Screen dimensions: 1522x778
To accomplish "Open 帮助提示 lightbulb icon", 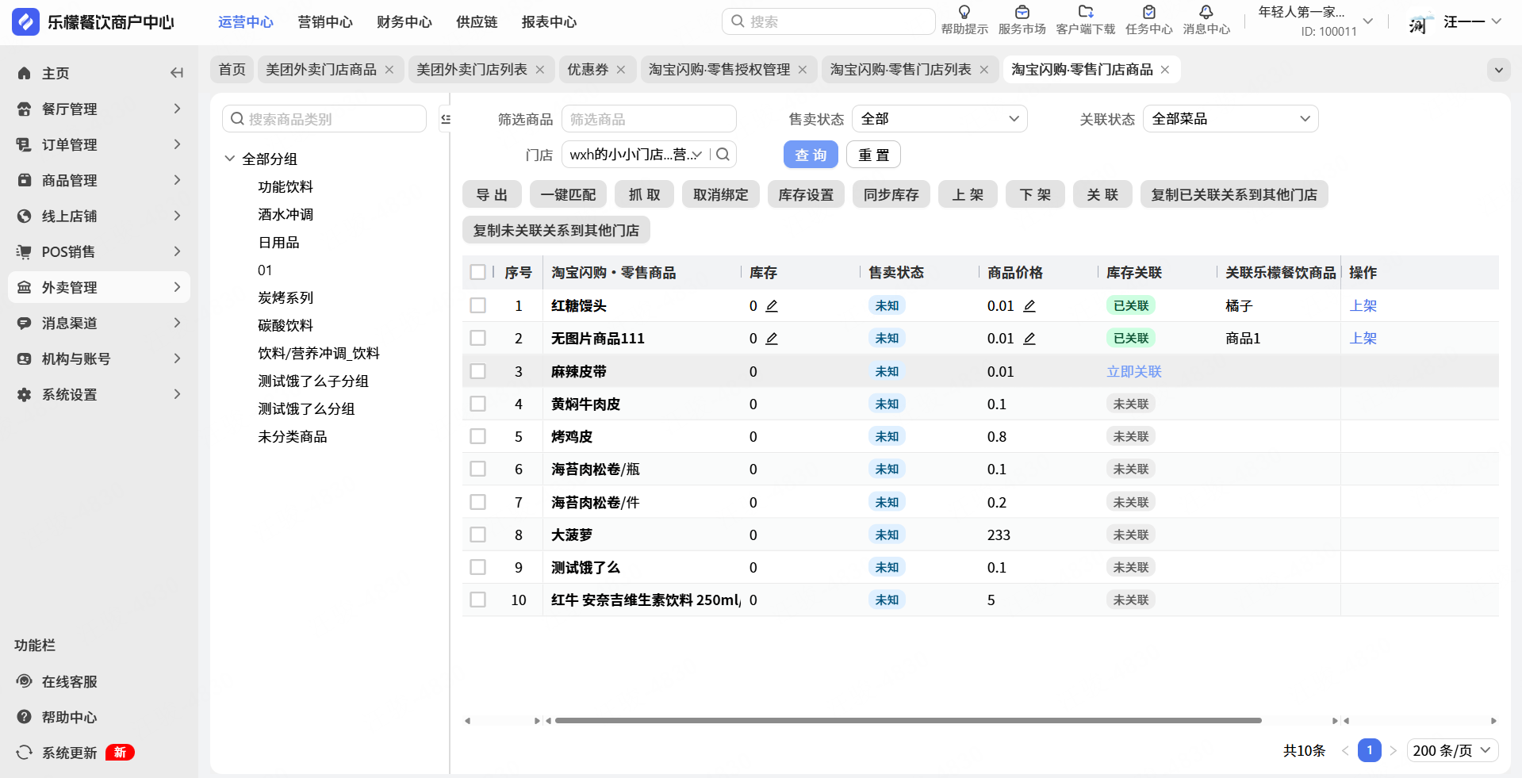I will [x=964, y=13].
